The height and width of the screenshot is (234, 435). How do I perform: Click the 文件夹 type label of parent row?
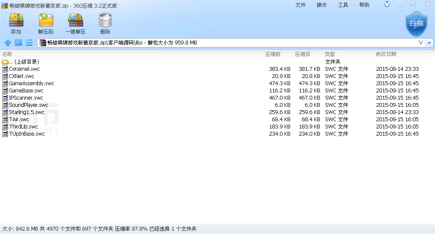(333, 62)
